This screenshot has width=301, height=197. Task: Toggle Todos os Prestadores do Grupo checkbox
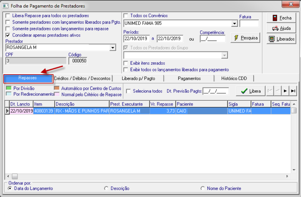(x=126, y=48)
